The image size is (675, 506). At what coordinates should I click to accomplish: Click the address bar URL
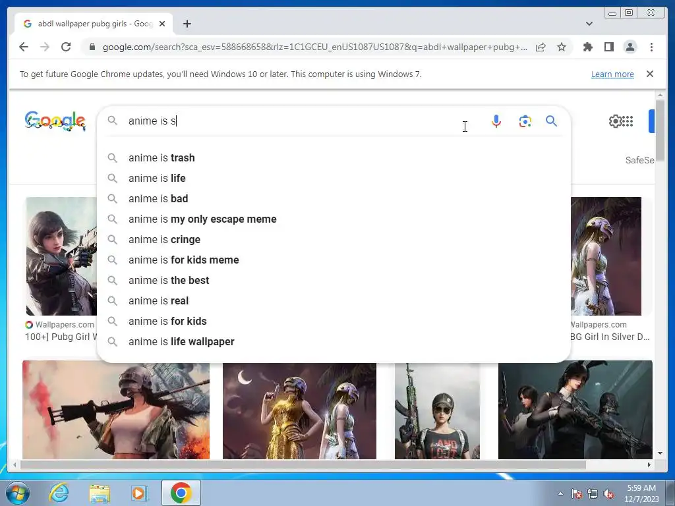(x=314, y=47)
